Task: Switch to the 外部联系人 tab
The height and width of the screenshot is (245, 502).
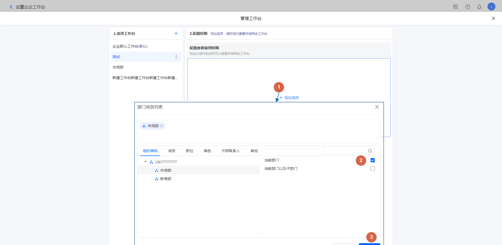Action: click(231, 151)
